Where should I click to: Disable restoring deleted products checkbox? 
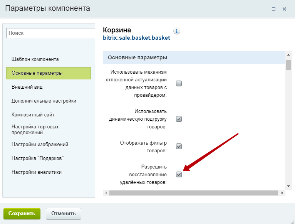[x=179, y=174]
